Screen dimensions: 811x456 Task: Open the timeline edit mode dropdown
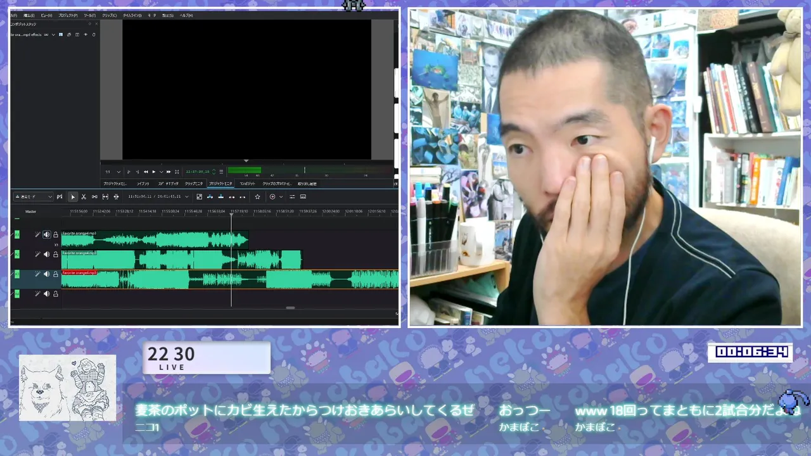tap(33, 196)
